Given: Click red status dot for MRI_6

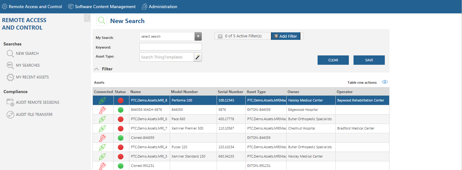Looking at the screenshot, I should pyautogui.click(x=121, y=119).
